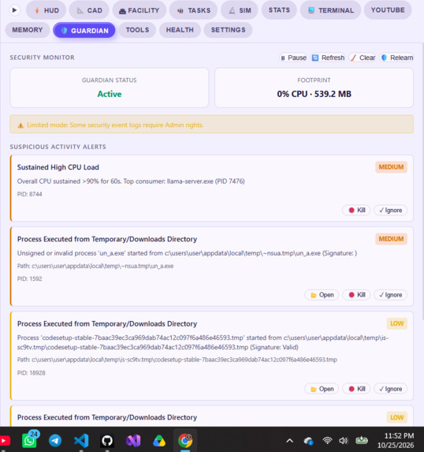This screenshot has width=424, height=452.
Task: Click the OneDrive cloud tray icon
Action: [308, 441]
